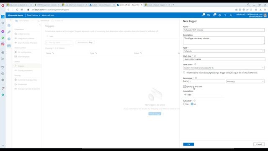Image resolution: width=268 pixels, height=151 pixels.
Task: Open Azure Purview in side menu
Action: coord(27,43)
